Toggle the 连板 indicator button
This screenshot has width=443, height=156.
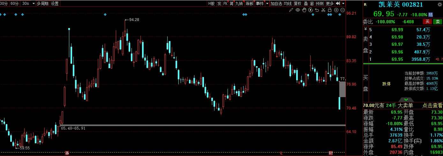[x=250, y=4]
